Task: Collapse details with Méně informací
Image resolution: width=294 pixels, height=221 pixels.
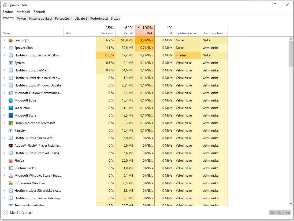Action: point(18,212)
